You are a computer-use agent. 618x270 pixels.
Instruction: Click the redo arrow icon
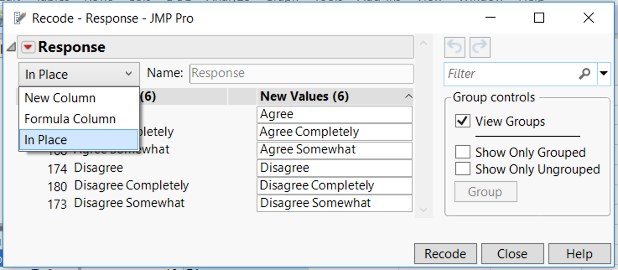[x=480, y=48]
